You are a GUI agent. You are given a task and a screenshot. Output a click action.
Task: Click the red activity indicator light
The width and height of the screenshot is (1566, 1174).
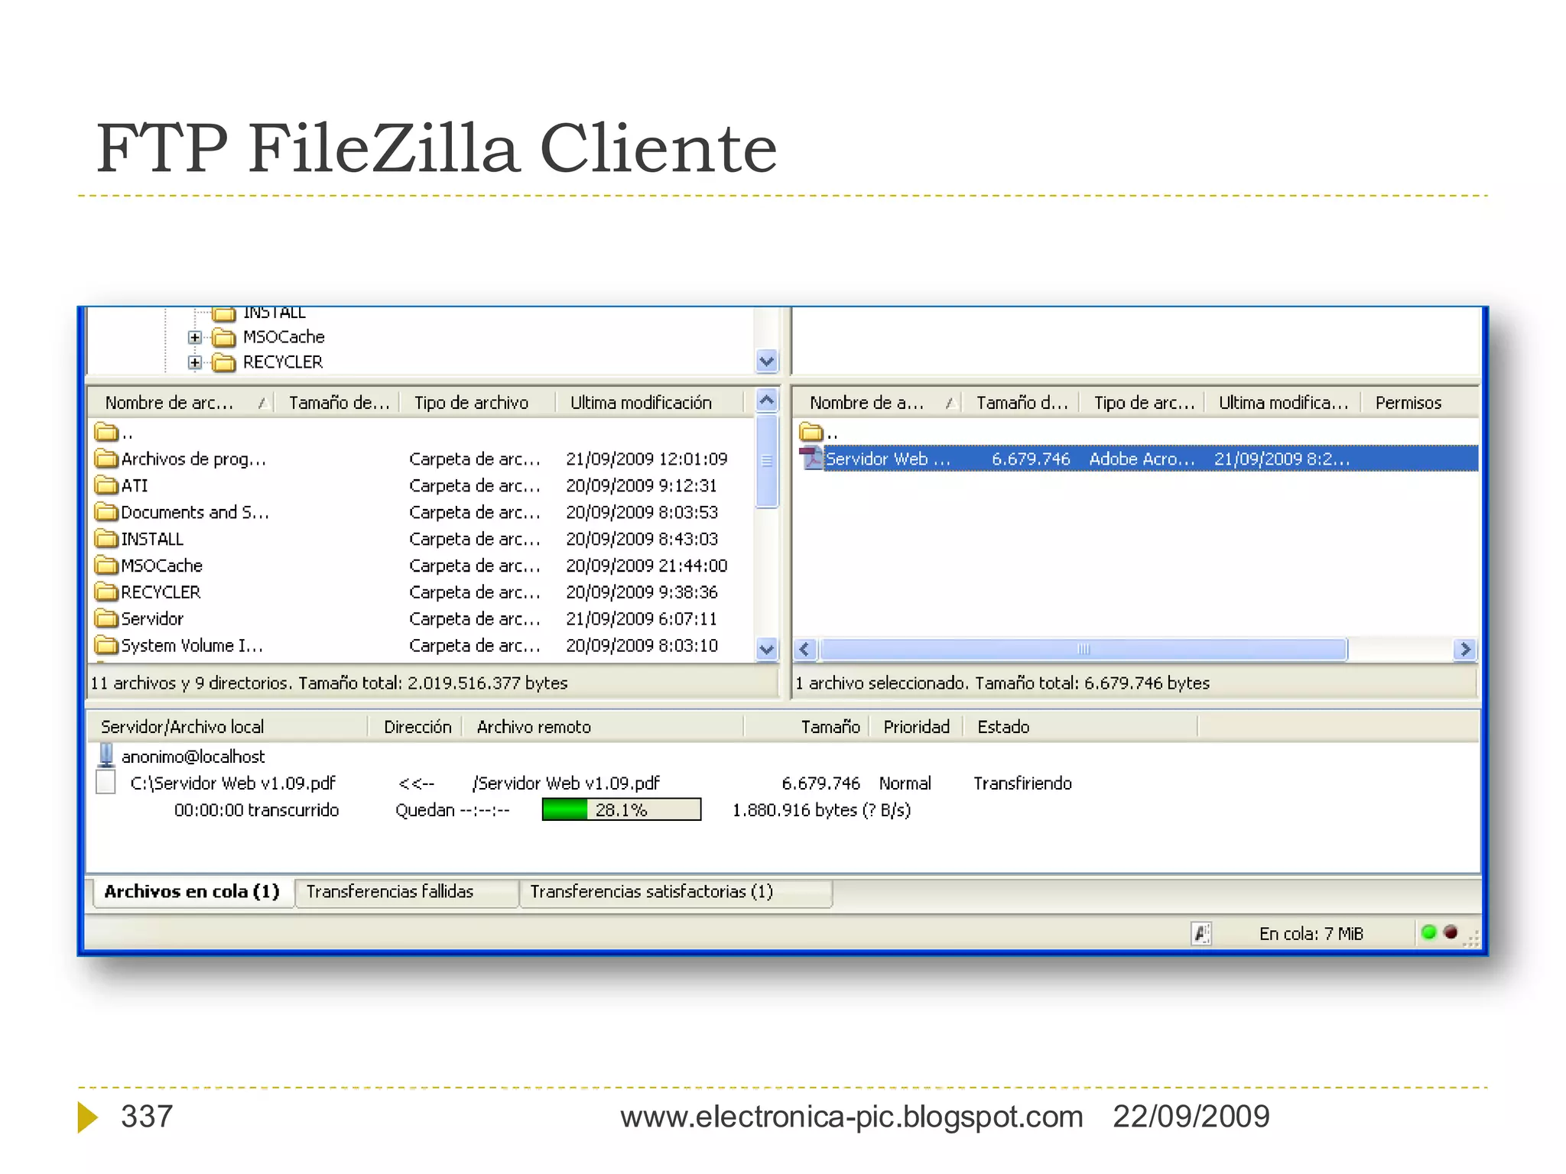click(1451, 932)
